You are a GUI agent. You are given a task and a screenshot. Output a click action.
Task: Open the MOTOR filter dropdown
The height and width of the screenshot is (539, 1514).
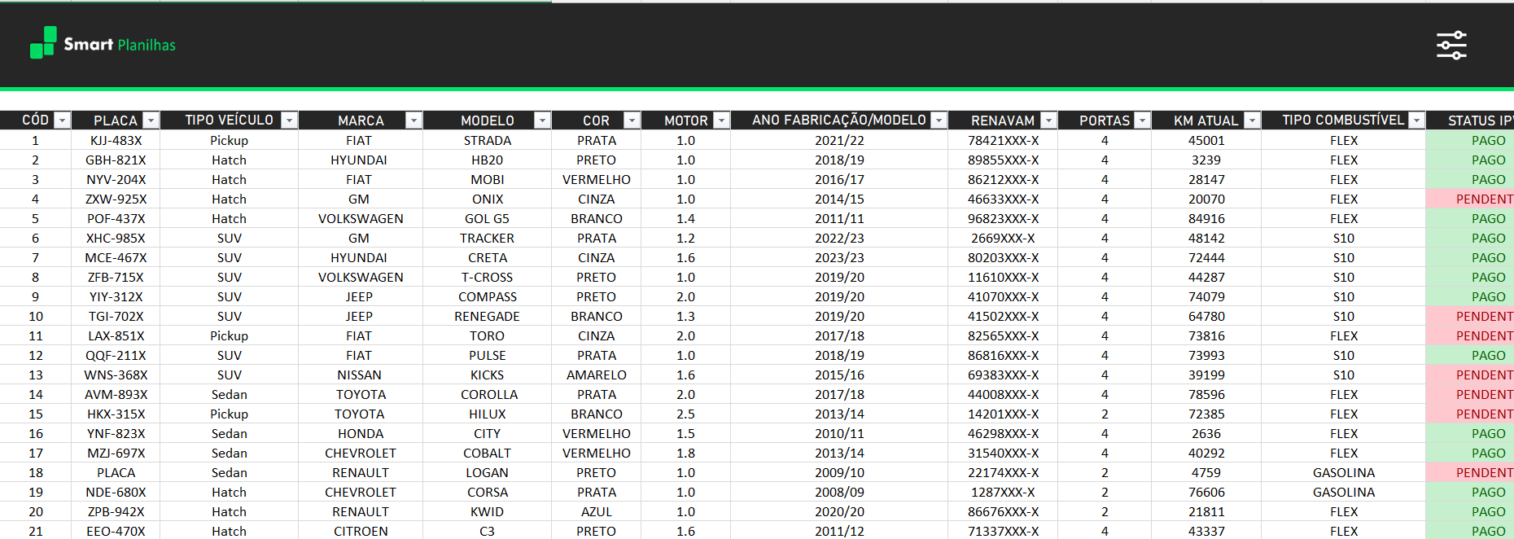(x=721, y=121)
